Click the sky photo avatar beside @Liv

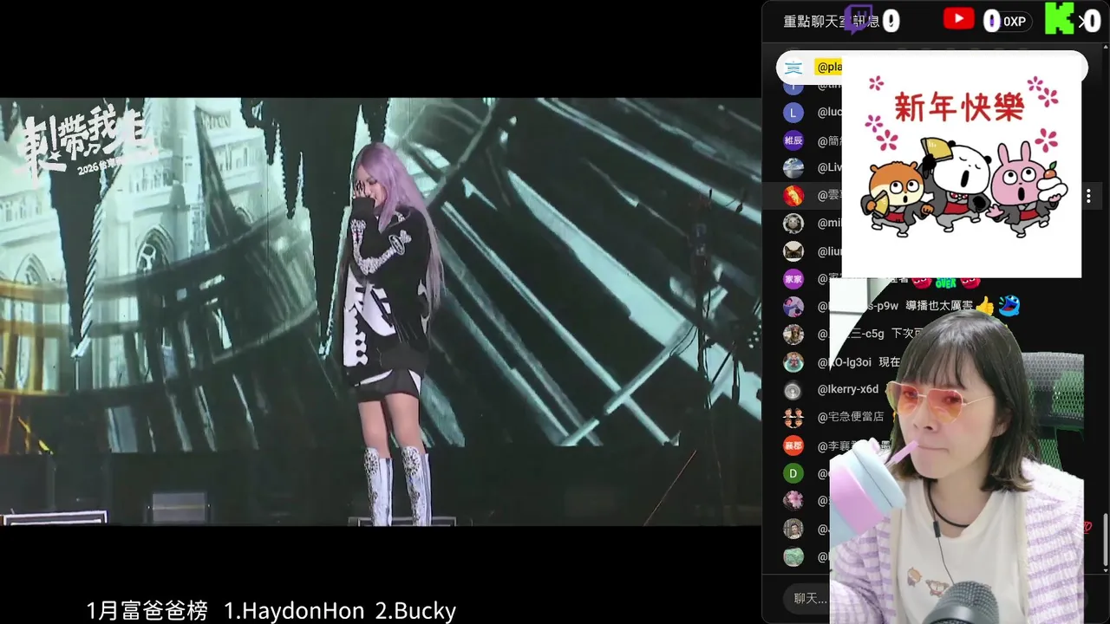(x=793, y=168)
